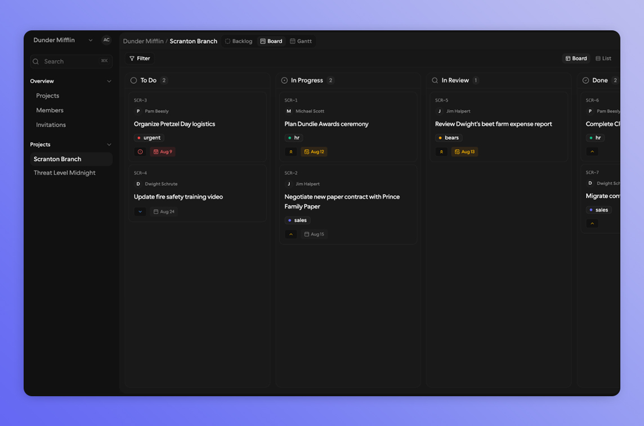644x426 pixels.
Task: Click the red urgent label
Action: click(149, 138)
